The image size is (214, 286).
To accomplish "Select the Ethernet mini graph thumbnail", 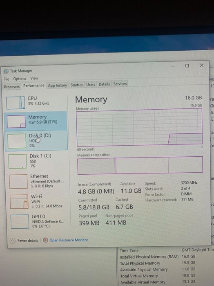I will tap(18, 182).
